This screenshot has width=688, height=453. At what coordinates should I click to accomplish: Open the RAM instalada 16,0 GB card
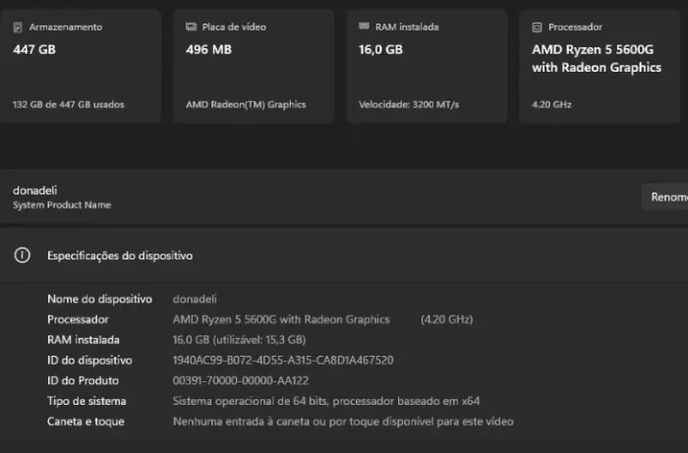click(427, 66)
